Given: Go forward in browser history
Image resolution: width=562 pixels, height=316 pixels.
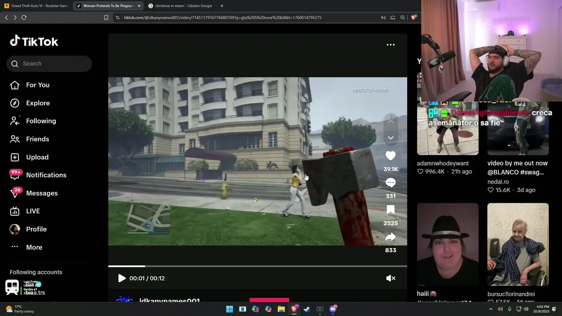Looking at the screenshot, I should 15,18.
